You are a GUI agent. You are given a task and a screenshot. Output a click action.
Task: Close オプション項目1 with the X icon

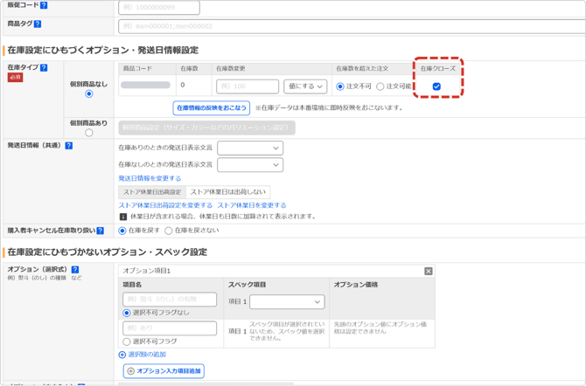[x=429, y=272]
